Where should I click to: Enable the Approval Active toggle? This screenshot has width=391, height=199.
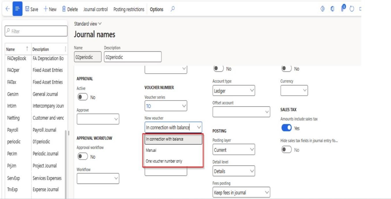82,97
